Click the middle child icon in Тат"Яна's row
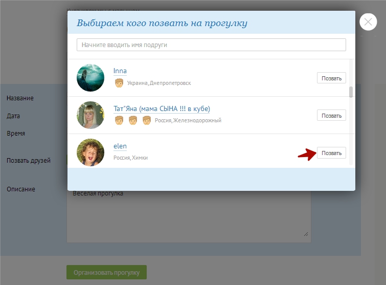386x285 pixels. [x=133, y=120]
